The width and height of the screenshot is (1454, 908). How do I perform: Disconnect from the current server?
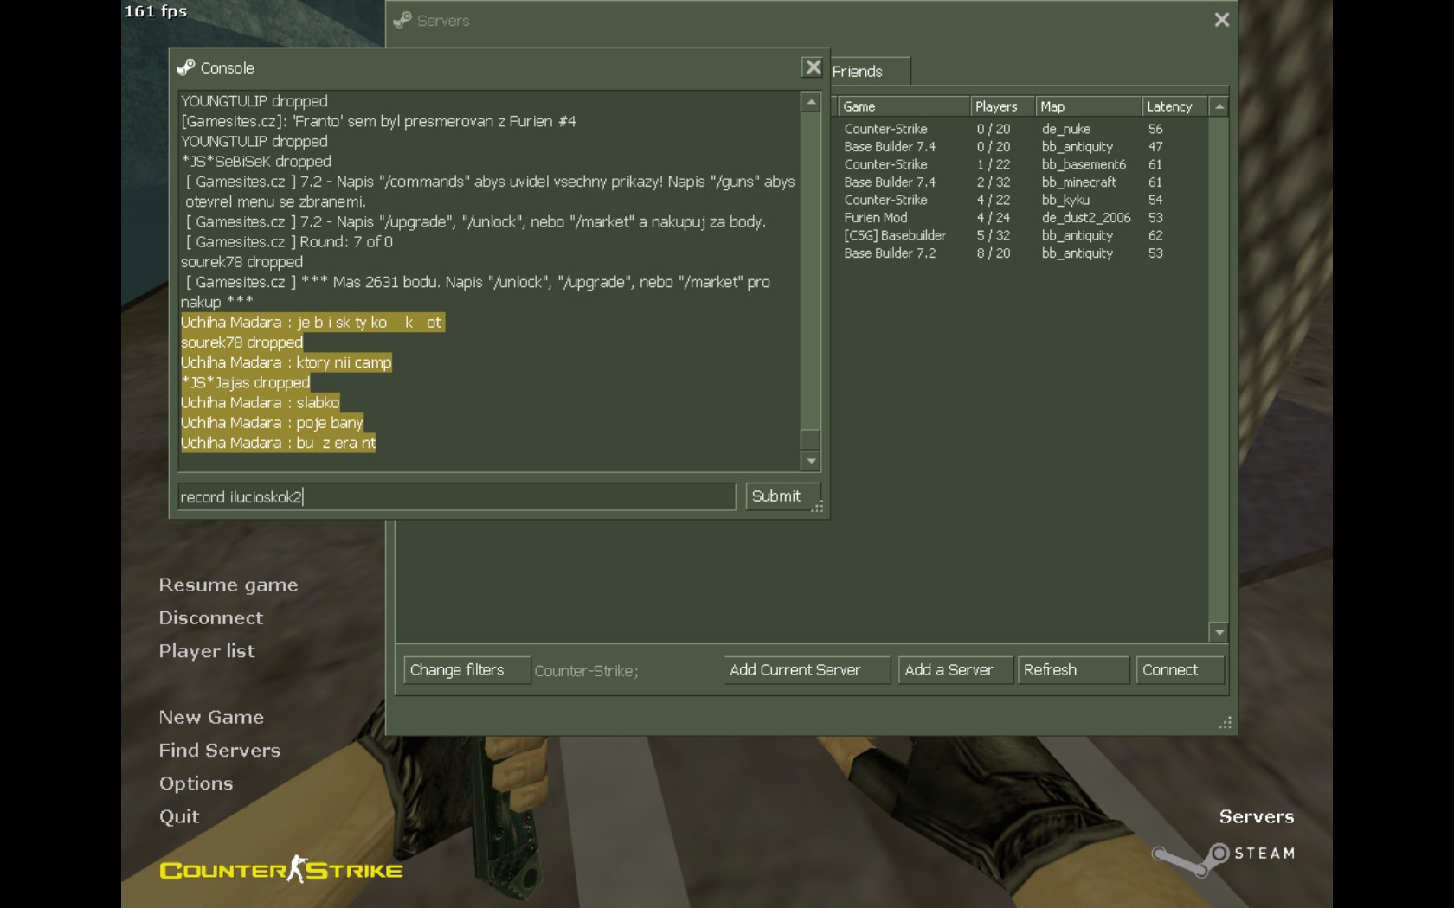211,618
